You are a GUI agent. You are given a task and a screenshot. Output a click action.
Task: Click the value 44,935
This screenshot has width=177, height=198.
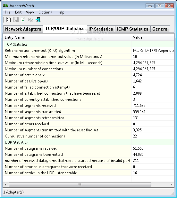138,155
